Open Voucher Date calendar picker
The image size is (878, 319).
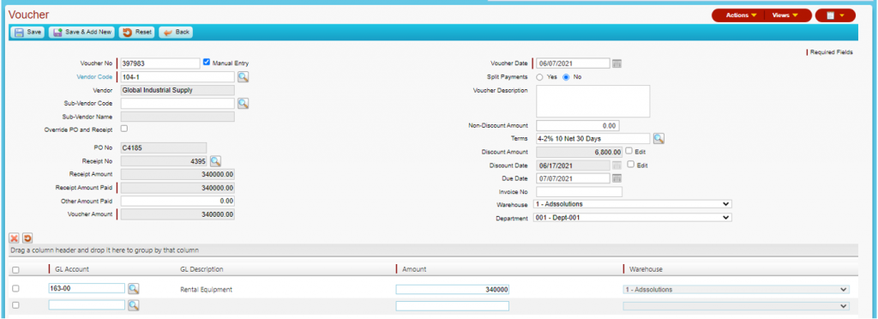616,63
